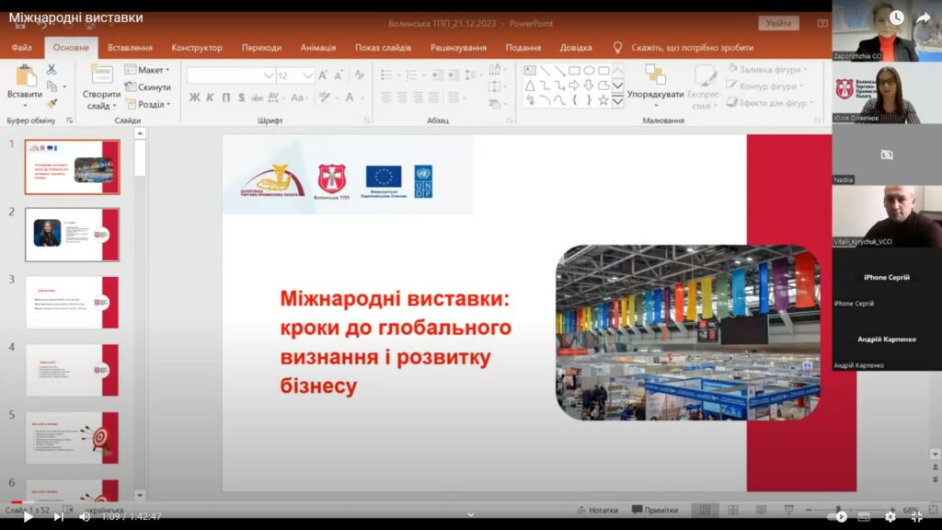Switch to the Показ слайдів tab
This screenshot has width=942, height=530.
click(x=383, y=48)
